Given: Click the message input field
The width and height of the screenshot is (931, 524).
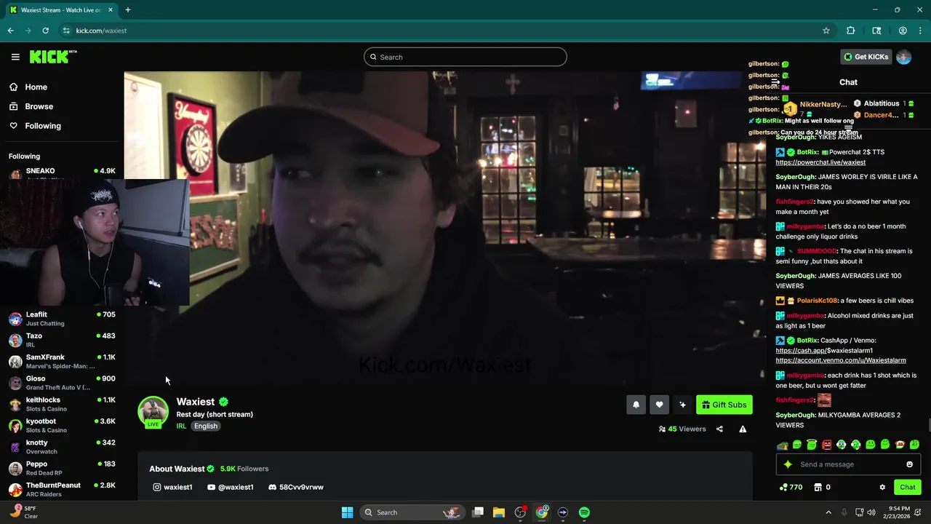Looking at the screenshot, I should click(848, 464).
